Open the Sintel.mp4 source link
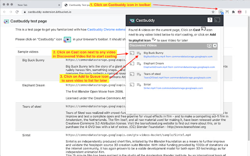Viewport: 250px width, 156px height. pos(173,88)
